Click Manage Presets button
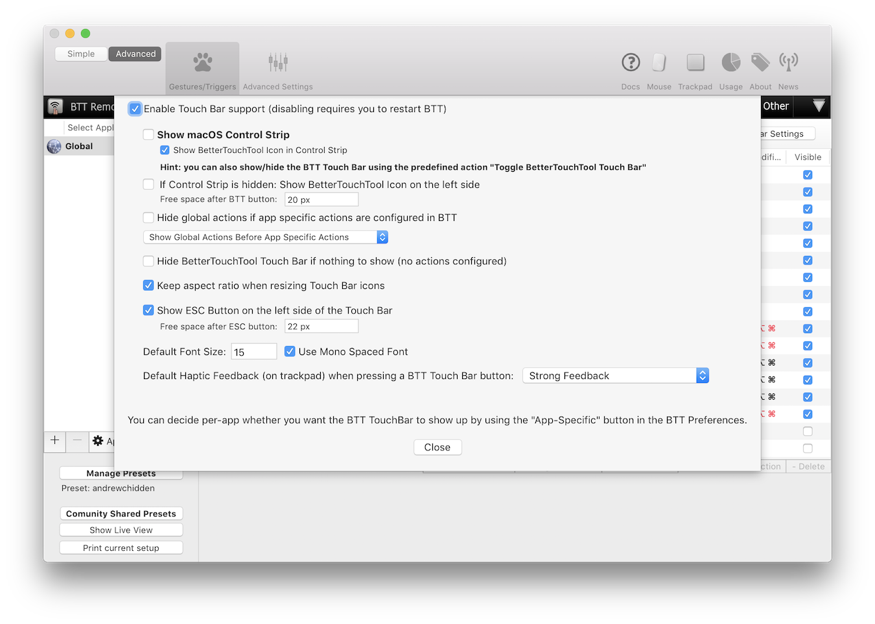Viewport: 875px width, 624px height. [121, 474]
